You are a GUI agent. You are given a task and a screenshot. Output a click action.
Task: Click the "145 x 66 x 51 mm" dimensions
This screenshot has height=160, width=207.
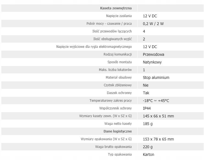pos(158,116)
